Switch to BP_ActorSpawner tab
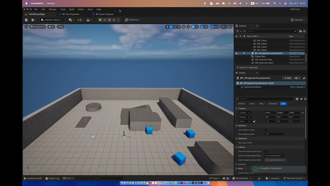Viewport: 330px width, 186px height. point(71,14)
